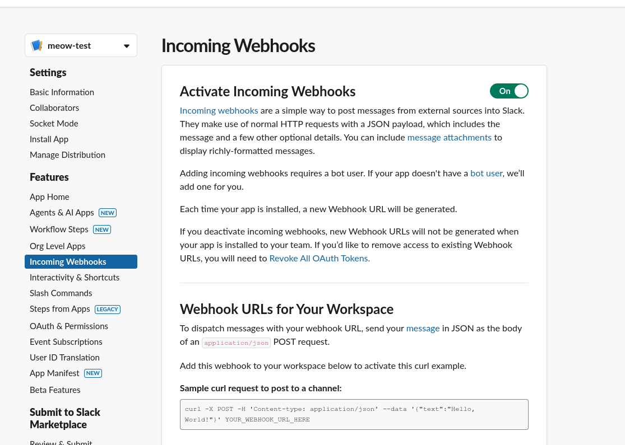Select Socket Mode in sidebar
Image resolution: width=625 pixels, height=445 pixels.
pos(54,124)
